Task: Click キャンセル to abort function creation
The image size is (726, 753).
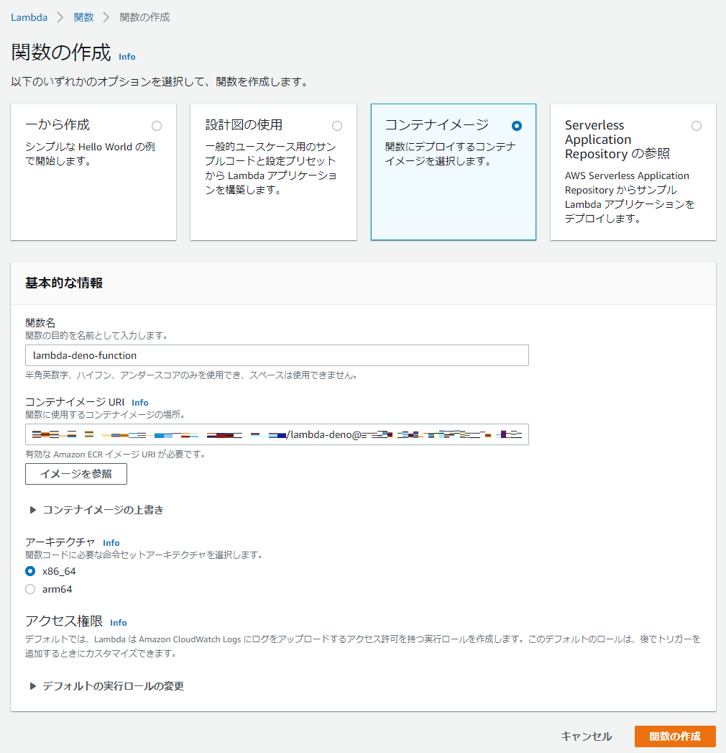Action: point(587,736)
